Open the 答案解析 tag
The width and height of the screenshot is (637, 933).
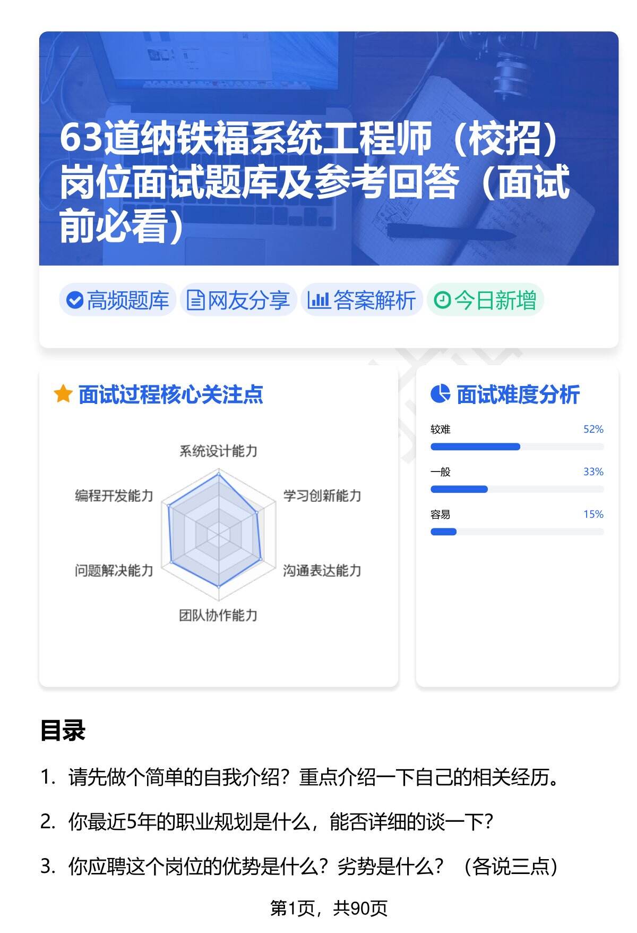pos(362,300)
